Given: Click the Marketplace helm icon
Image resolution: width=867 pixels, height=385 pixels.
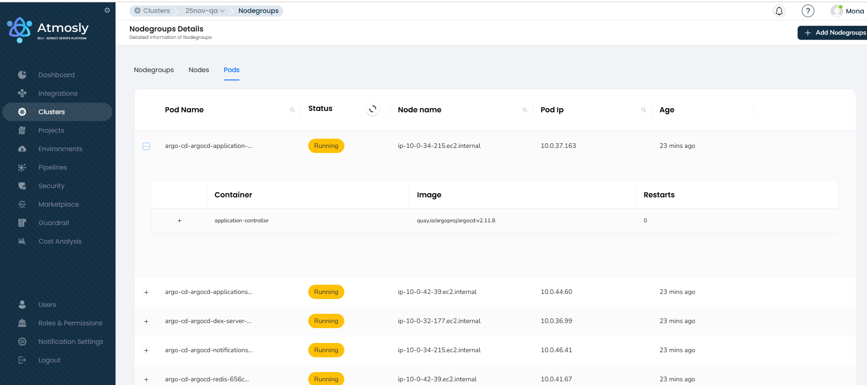Looking at the screenshot, I should (22, 204).
